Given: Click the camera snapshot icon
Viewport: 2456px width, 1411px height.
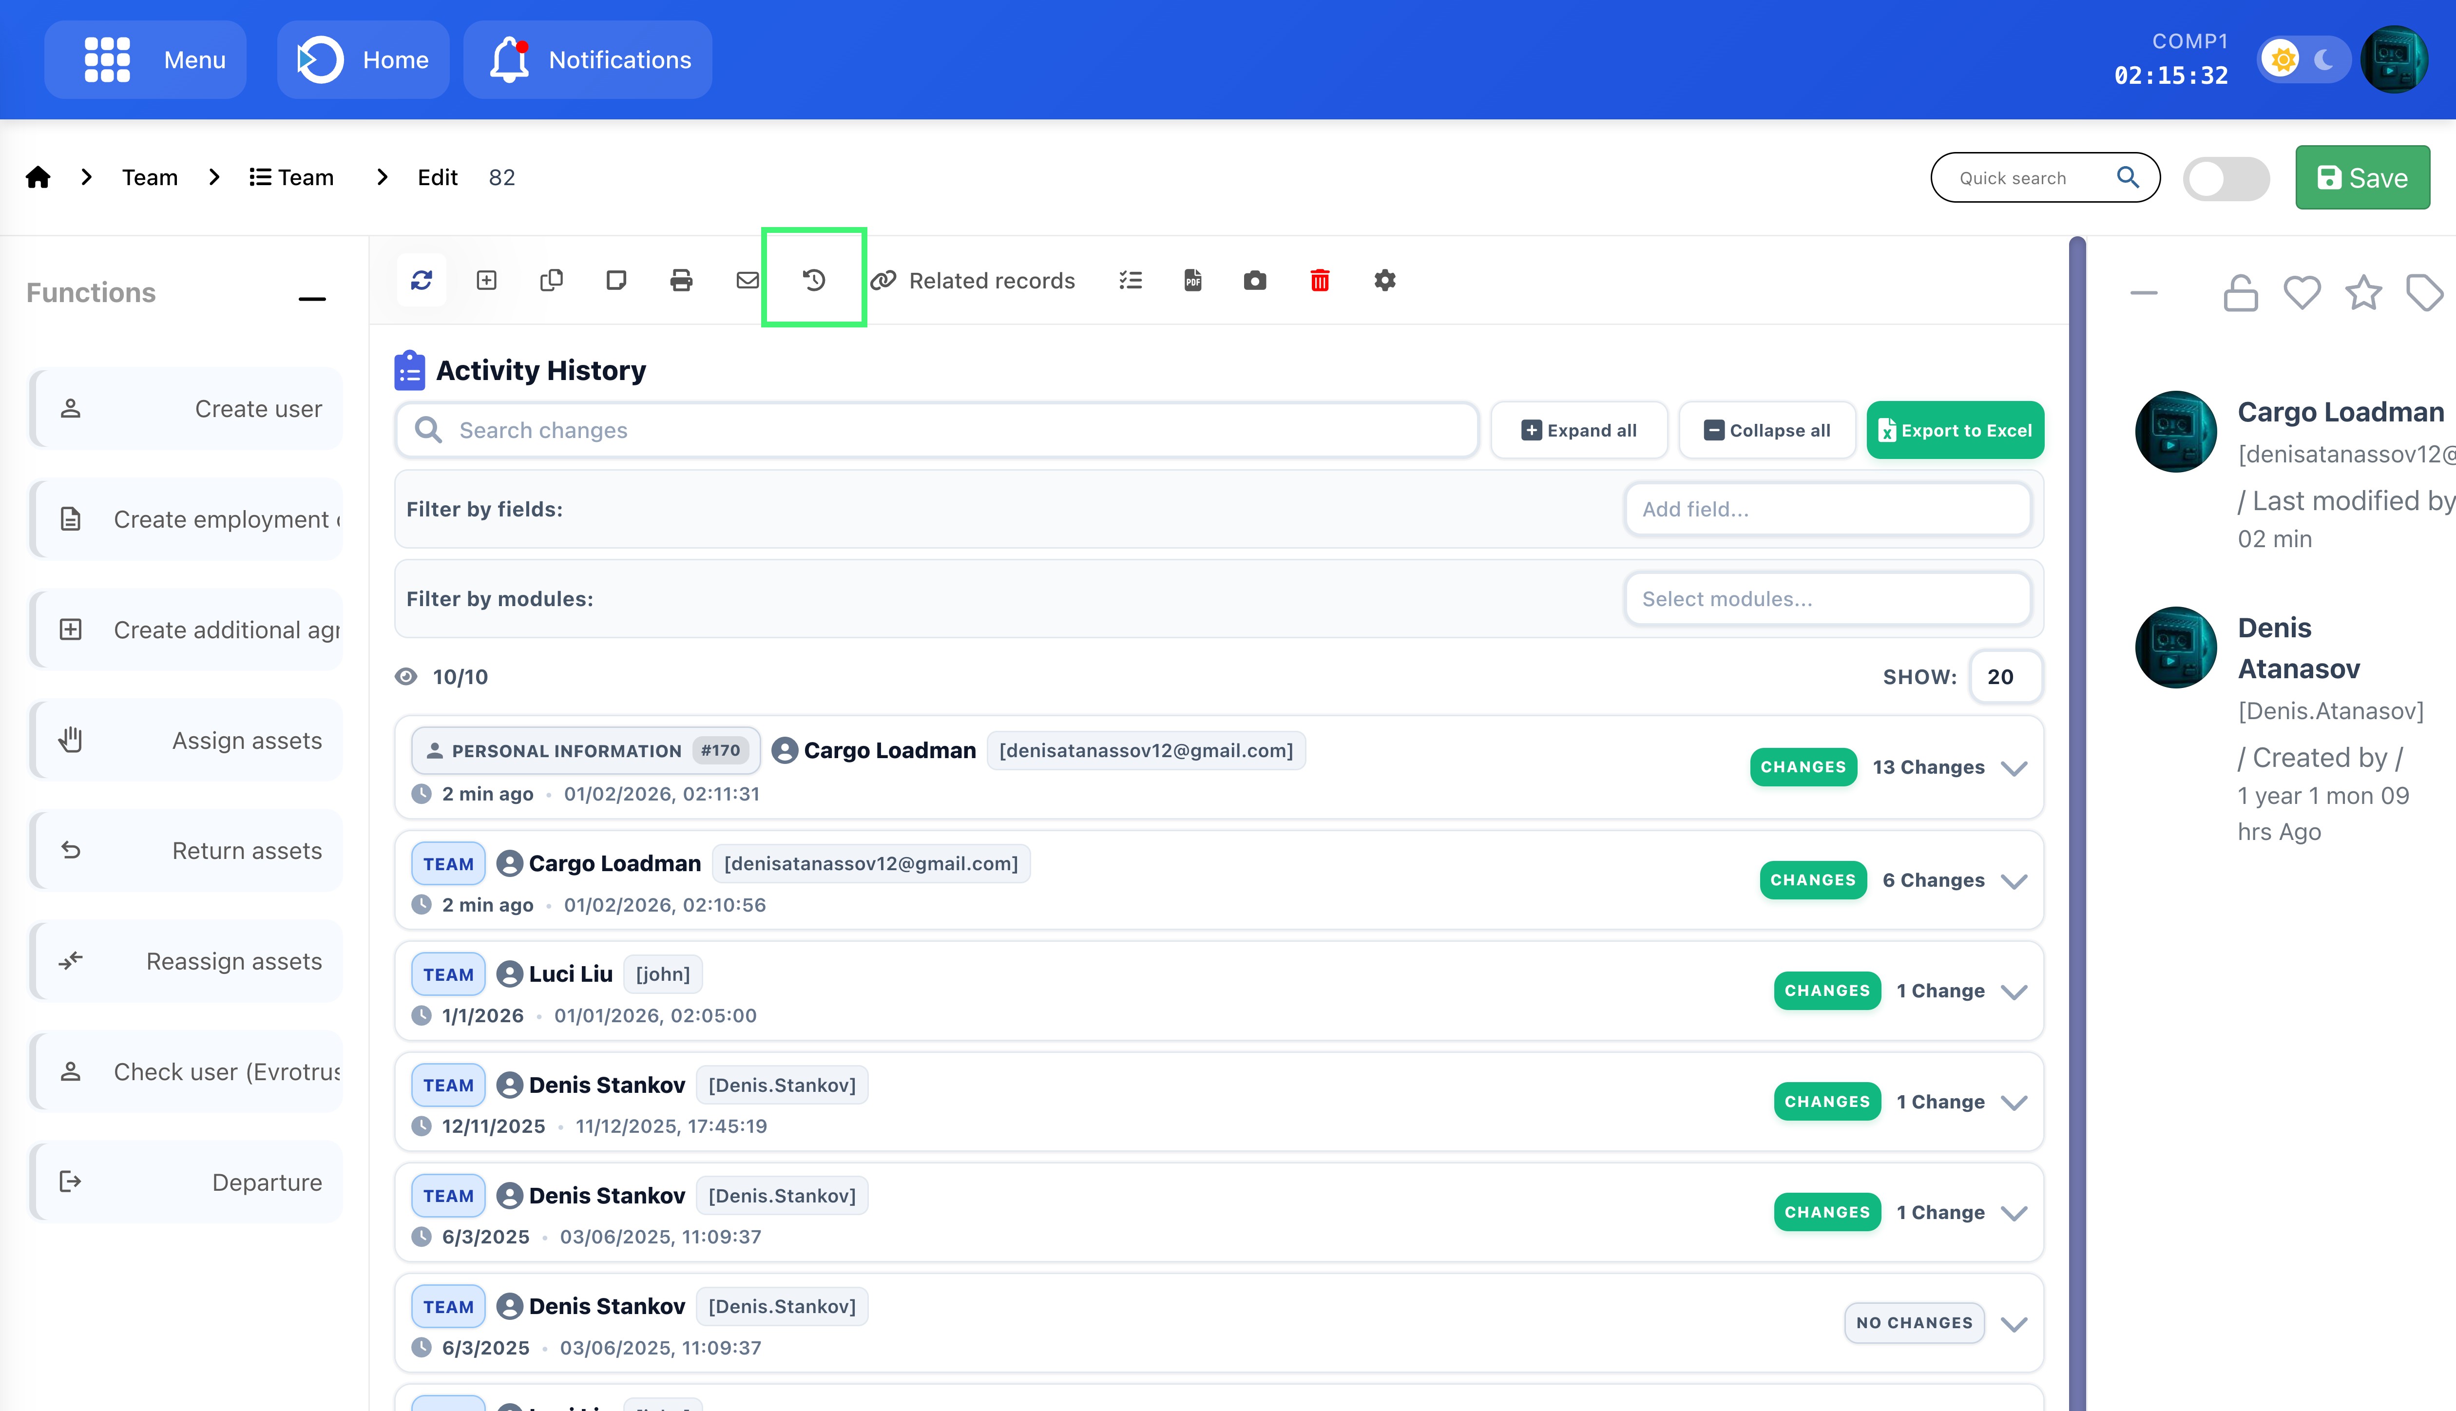Looking at the screenshot, I should 1254,280.
